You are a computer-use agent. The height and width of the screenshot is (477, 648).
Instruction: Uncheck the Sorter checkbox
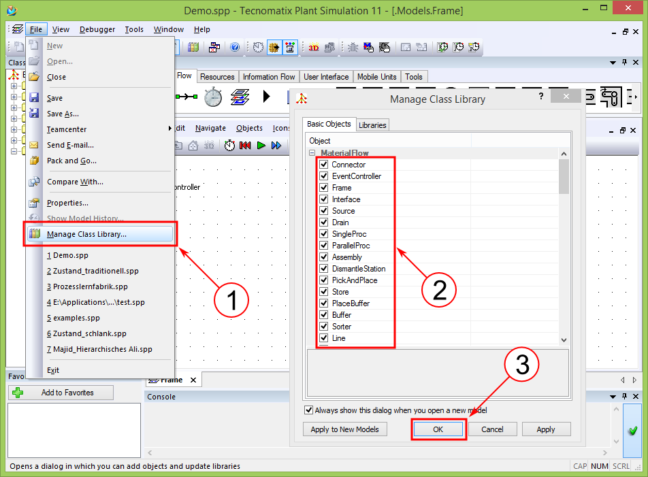(324, 326)
